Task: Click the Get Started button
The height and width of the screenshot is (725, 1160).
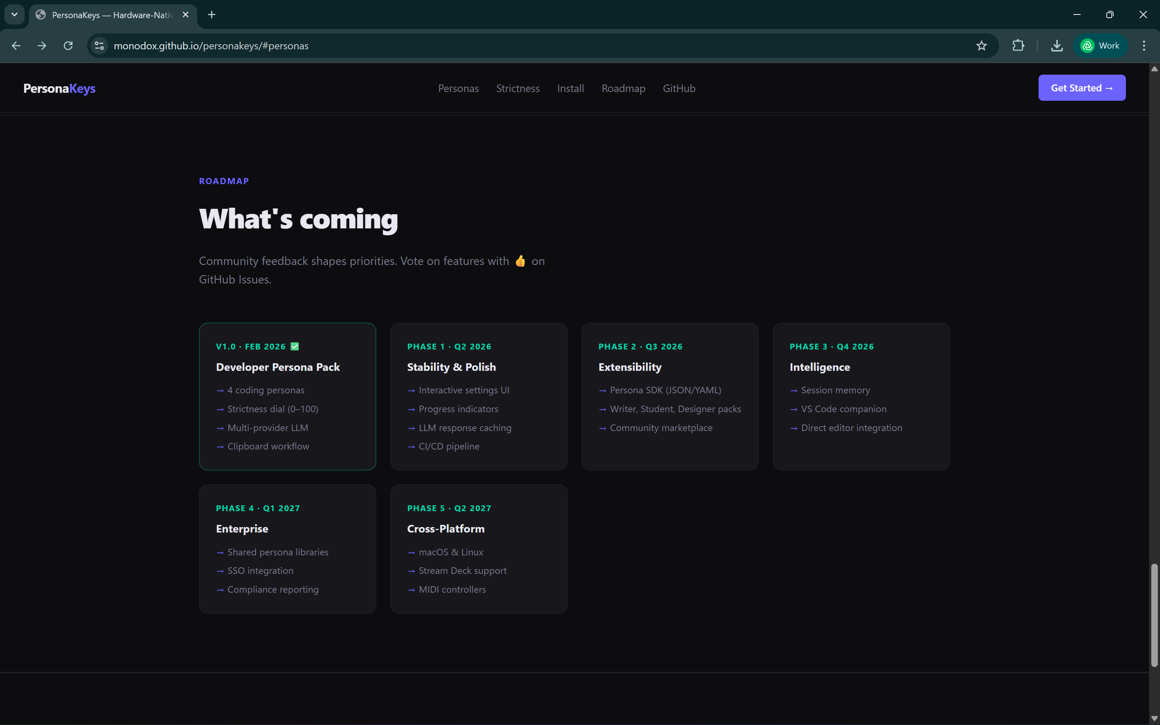Action: tap(1081, 88)
